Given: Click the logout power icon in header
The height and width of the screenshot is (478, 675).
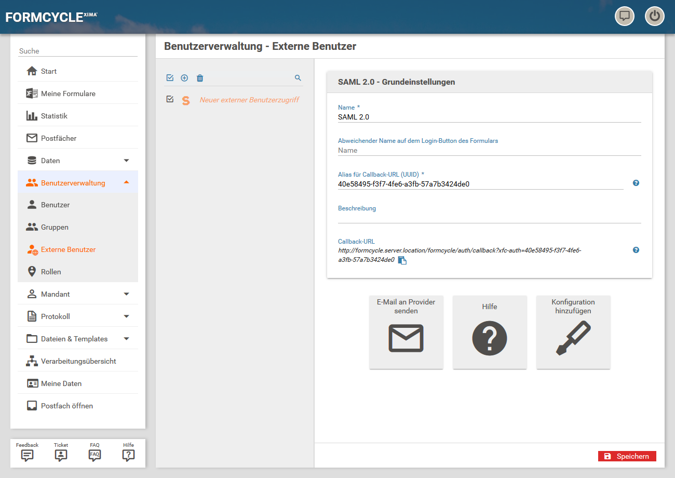Looking at the screenshot, I should click(655, 16).
